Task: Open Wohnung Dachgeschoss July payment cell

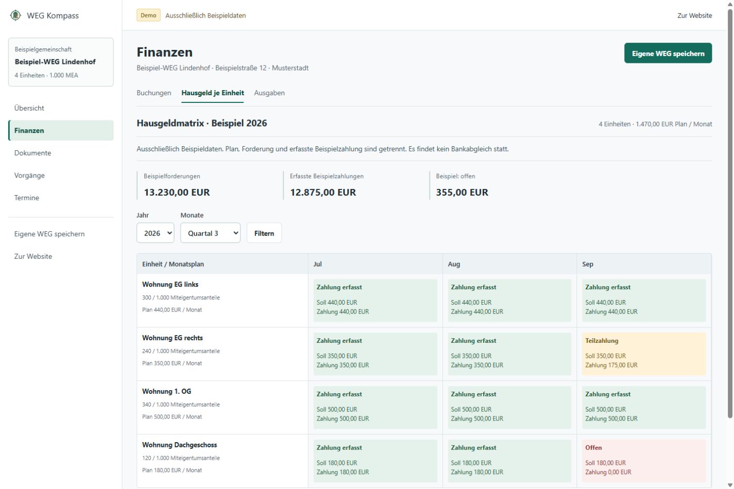Action: [375, 461]
